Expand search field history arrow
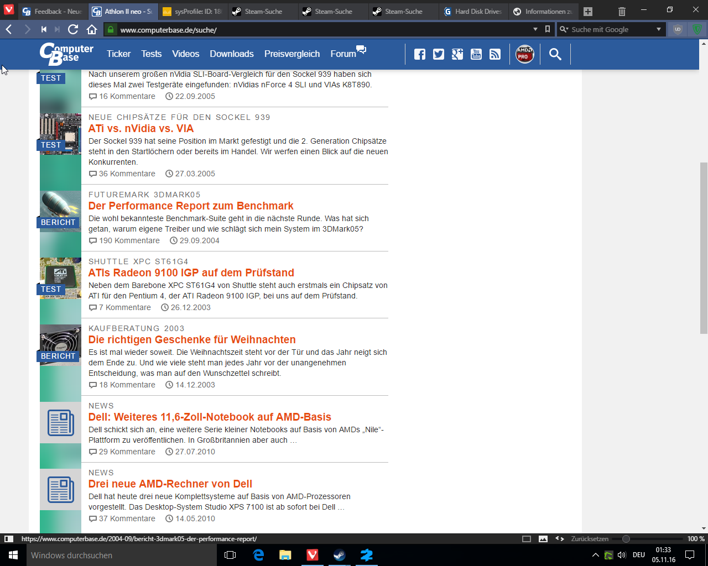This screenshot has width=708, height=566. pyautogui.click(x=659, y=29)
